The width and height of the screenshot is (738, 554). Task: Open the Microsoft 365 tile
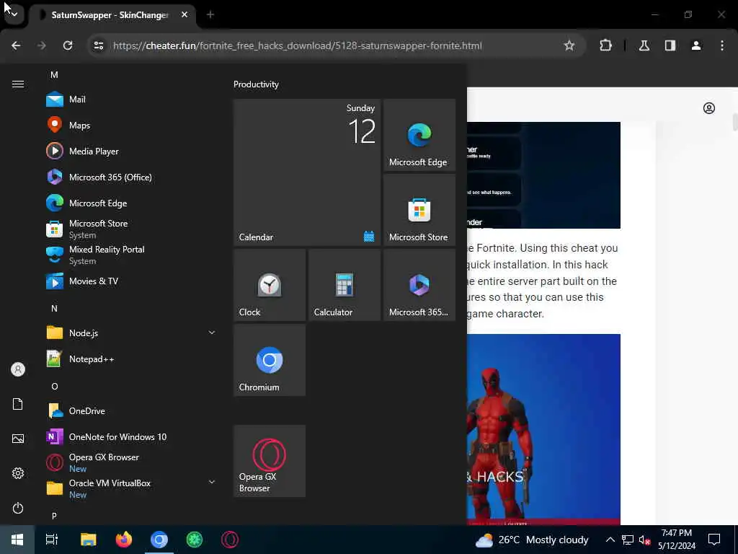pyautogui.click(x=419, y=285)
